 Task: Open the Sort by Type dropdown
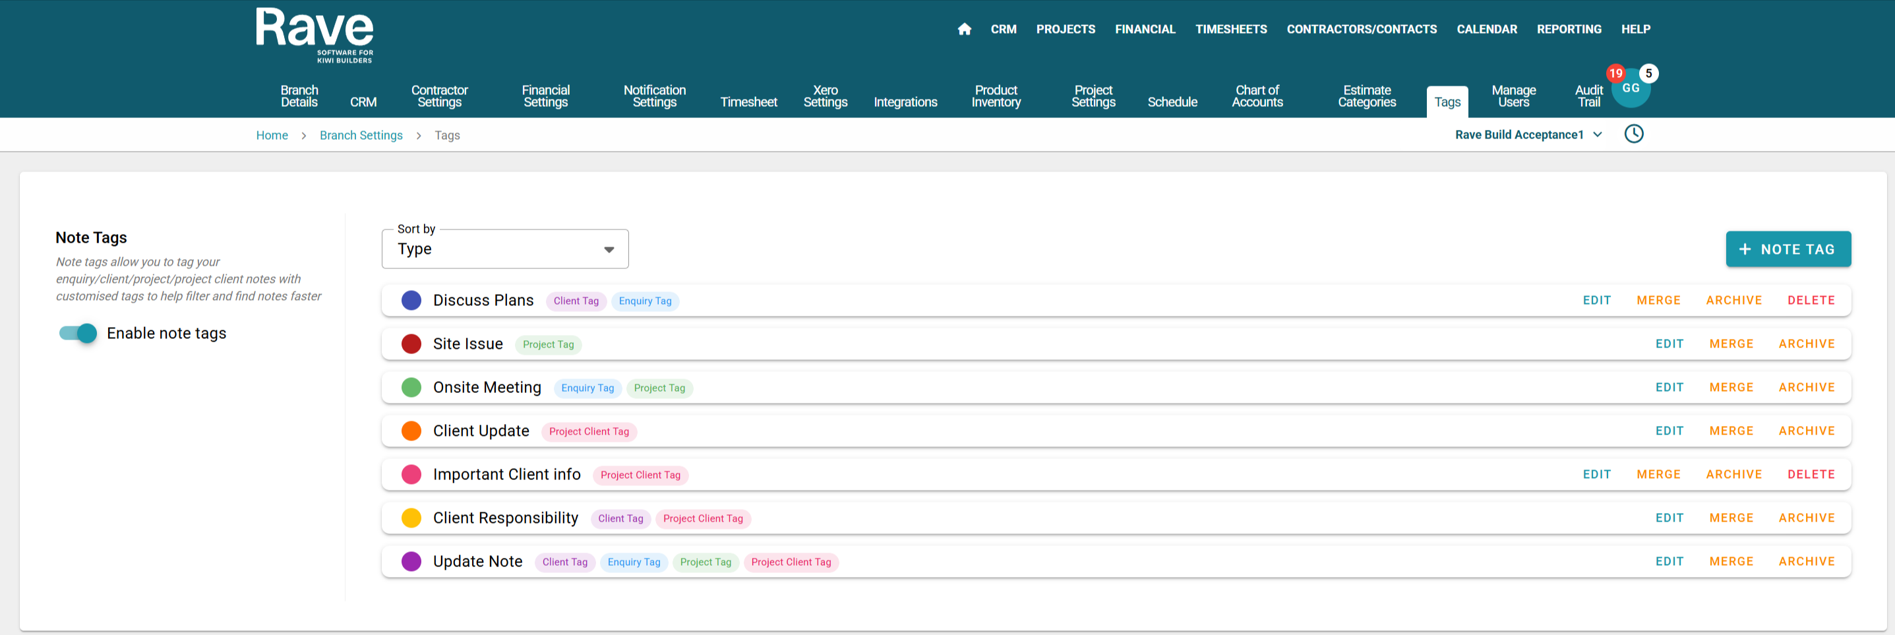504,249
